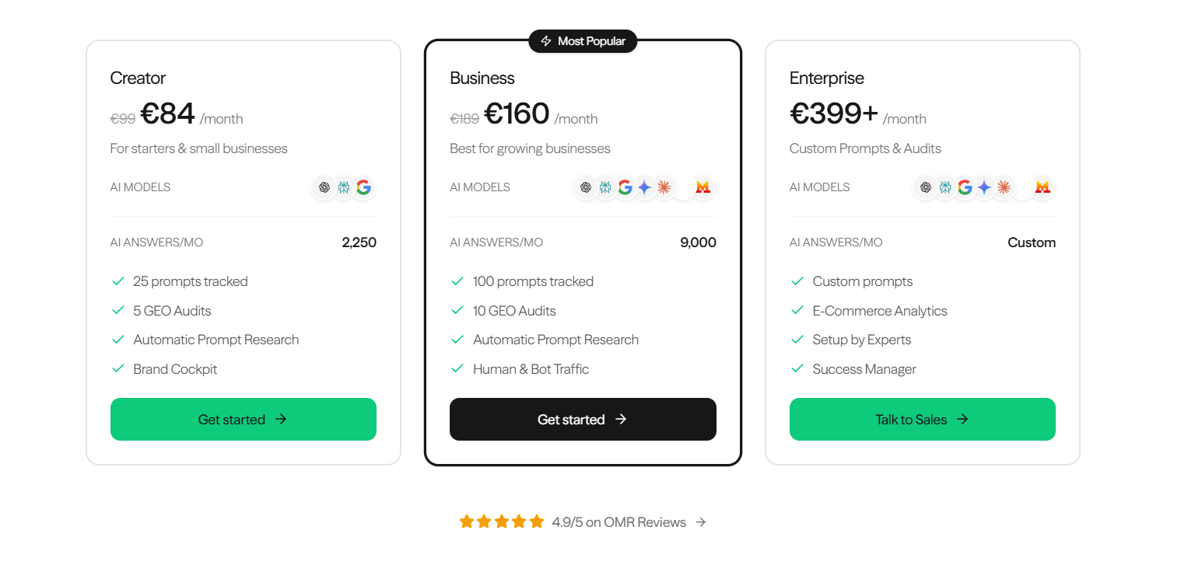Viewport: 1195px width, 565px height.
Task: Click the Perplexity icon in Creator plan
Action: (x=344, y=187)
